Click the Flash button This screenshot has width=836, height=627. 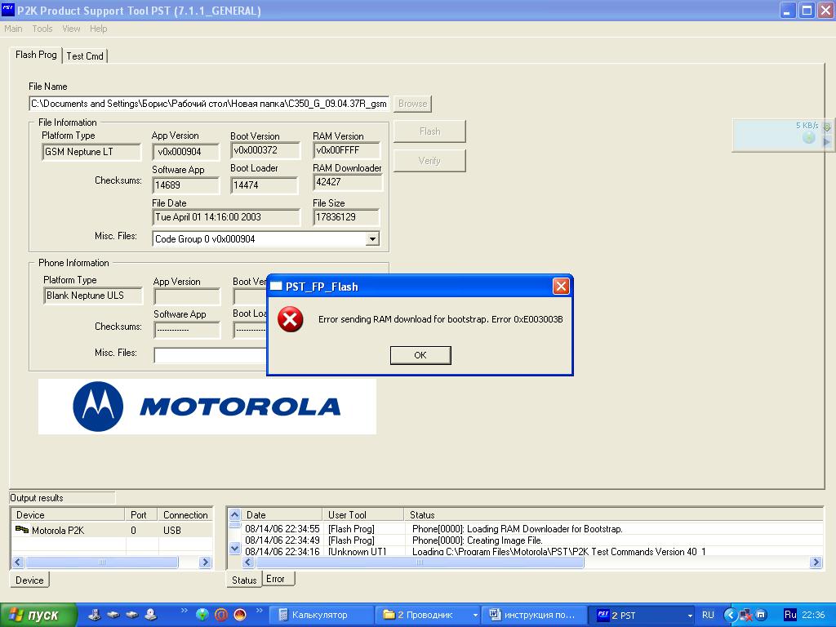click(429, 131)
